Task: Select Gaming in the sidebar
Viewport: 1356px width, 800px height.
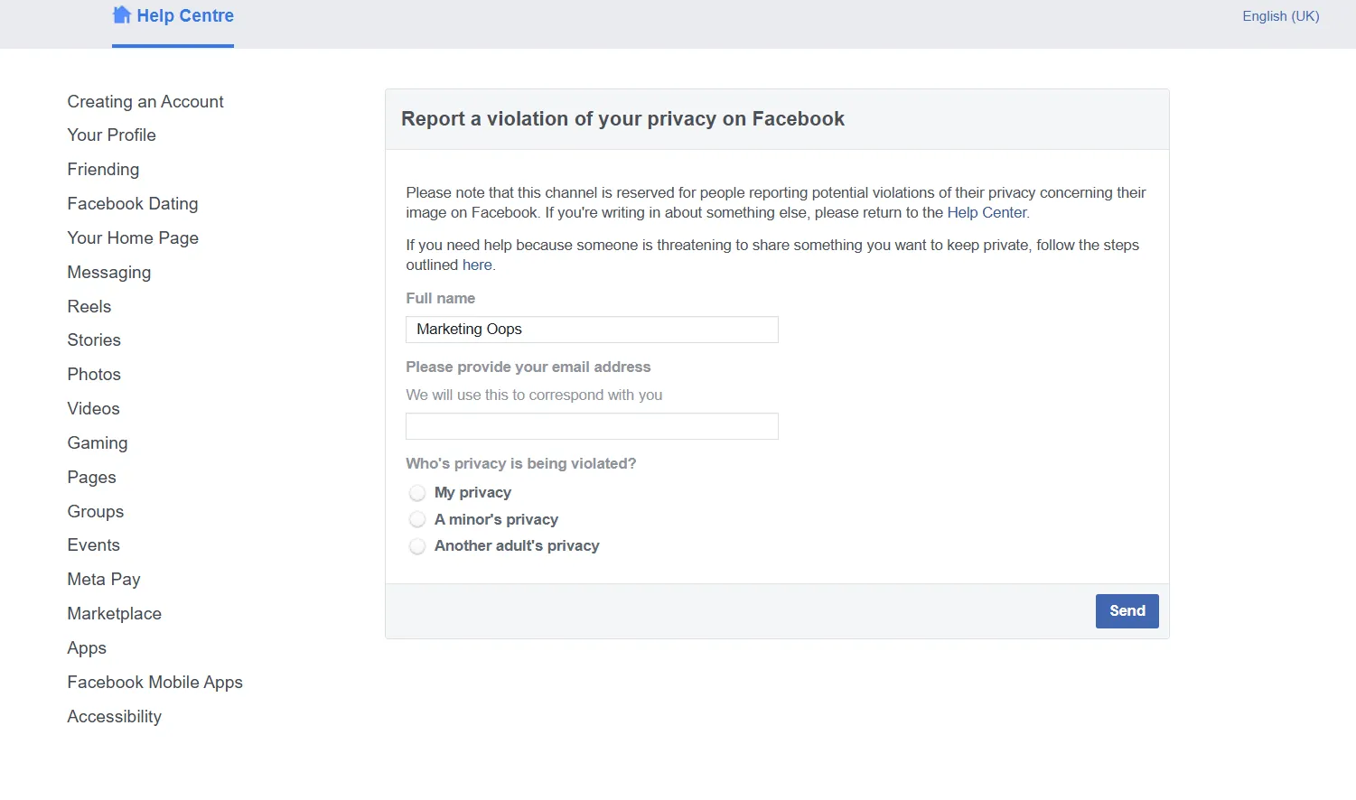Action: (98, 443)
